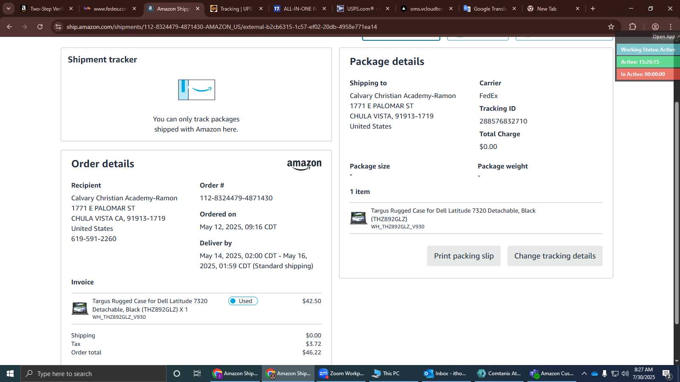
Task: Open Zoom Workplace from taskbar
Action: pos(342,374)
